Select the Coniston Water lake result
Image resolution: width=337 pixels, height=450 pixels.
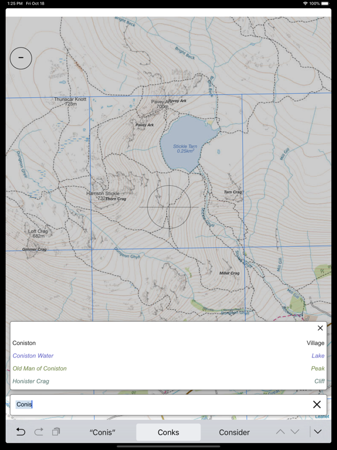click(168, 356)
